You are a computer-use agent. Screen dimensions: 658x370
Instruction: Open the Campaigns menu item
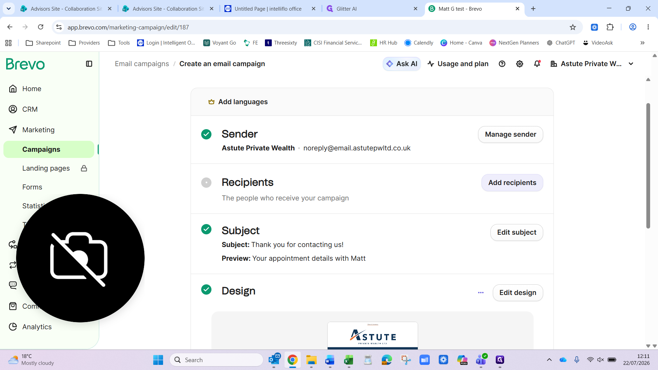[x=49, y=149]
